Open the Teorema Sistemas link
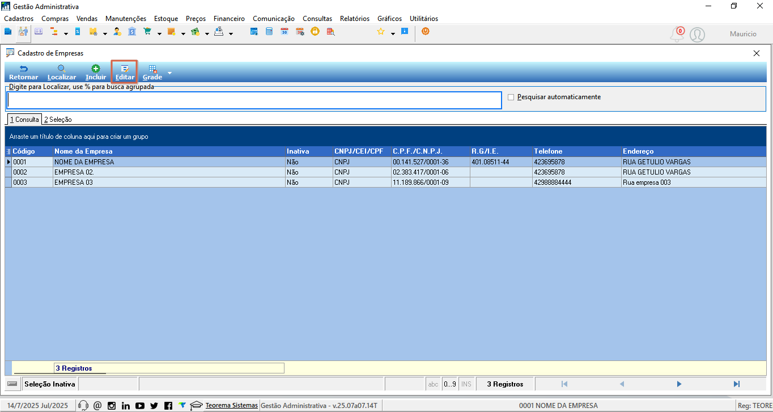 pyautogui.click(x=231, y=405)
